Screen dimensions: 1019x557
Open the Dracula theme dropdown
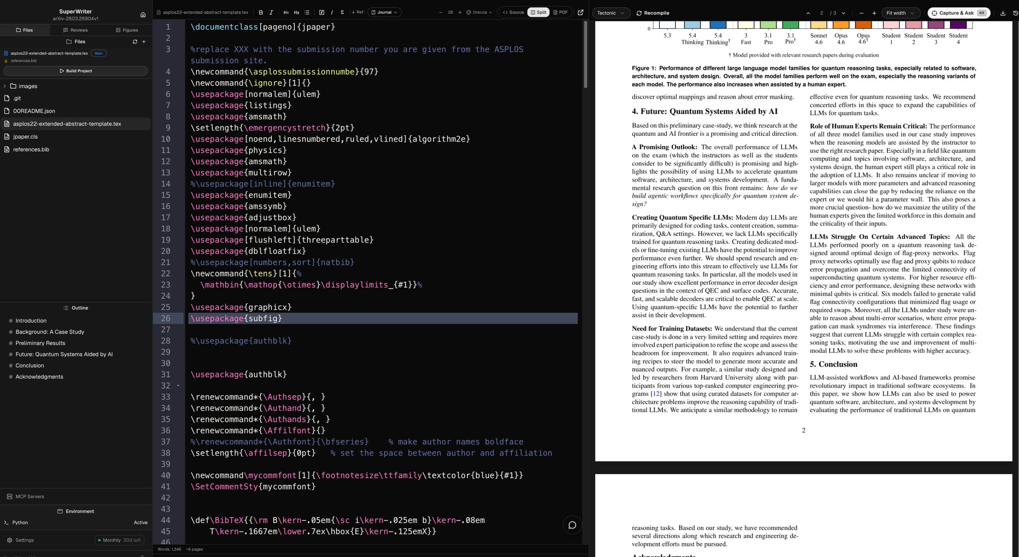tap(478, 12)
